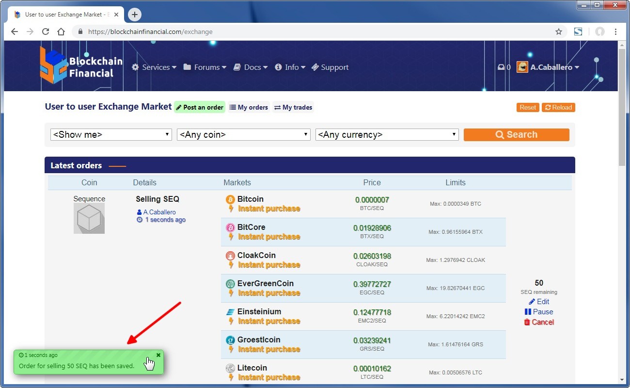Click the Groestlcoin coin icon

point(230,340)
